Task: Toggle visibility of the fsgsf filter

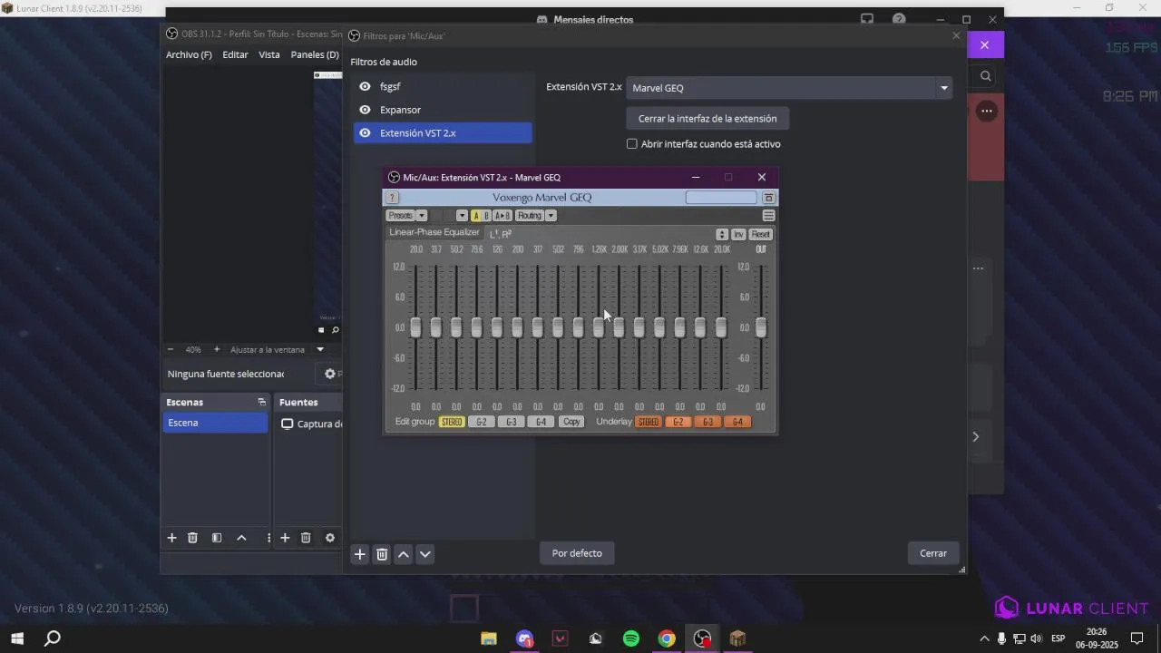Action: 365,86
